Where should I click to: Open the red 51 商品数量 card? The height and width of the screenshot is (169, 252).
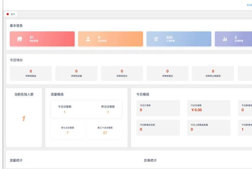coord(42,39)
